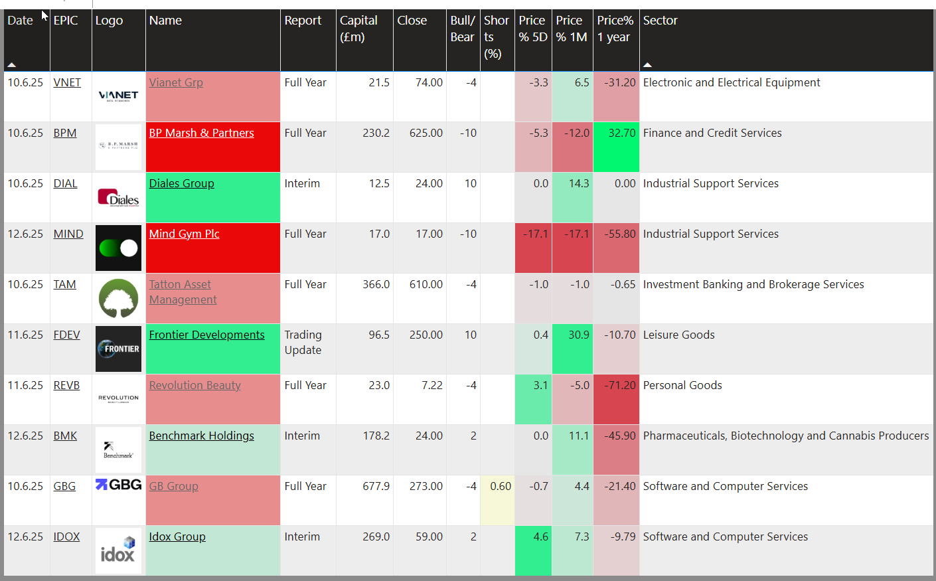The image size is (936, 581).
Task: Click the Revolution Beauty logo
Action: click(x=118, y=399)
